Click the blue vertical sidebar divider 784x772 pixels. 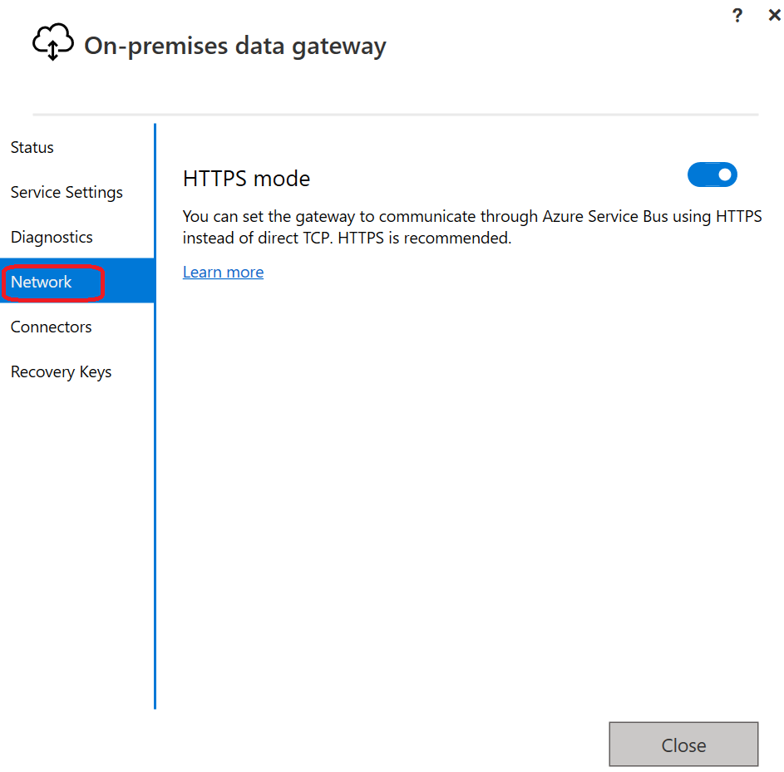tap(155, 416)
